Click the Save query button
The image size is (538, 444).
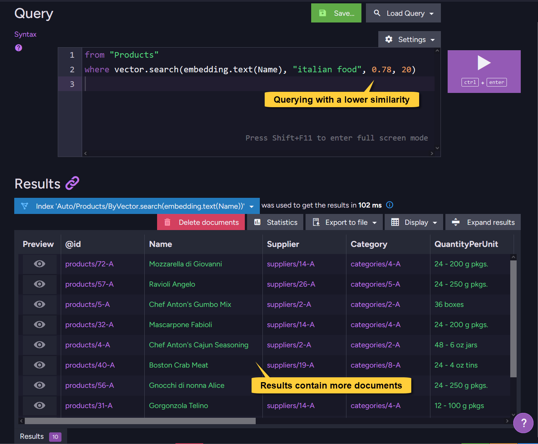pyautogui.click(x=336, y=13)
